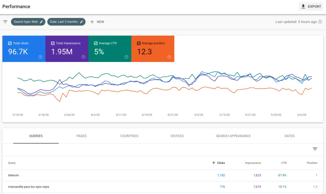Click the Export download icon

303,6
